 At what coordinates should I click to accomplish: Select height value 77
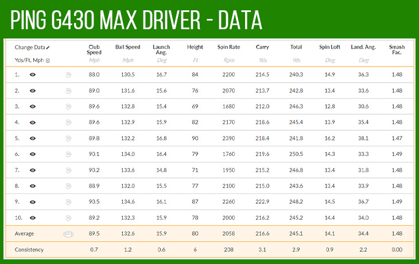(x=195, y=186)
